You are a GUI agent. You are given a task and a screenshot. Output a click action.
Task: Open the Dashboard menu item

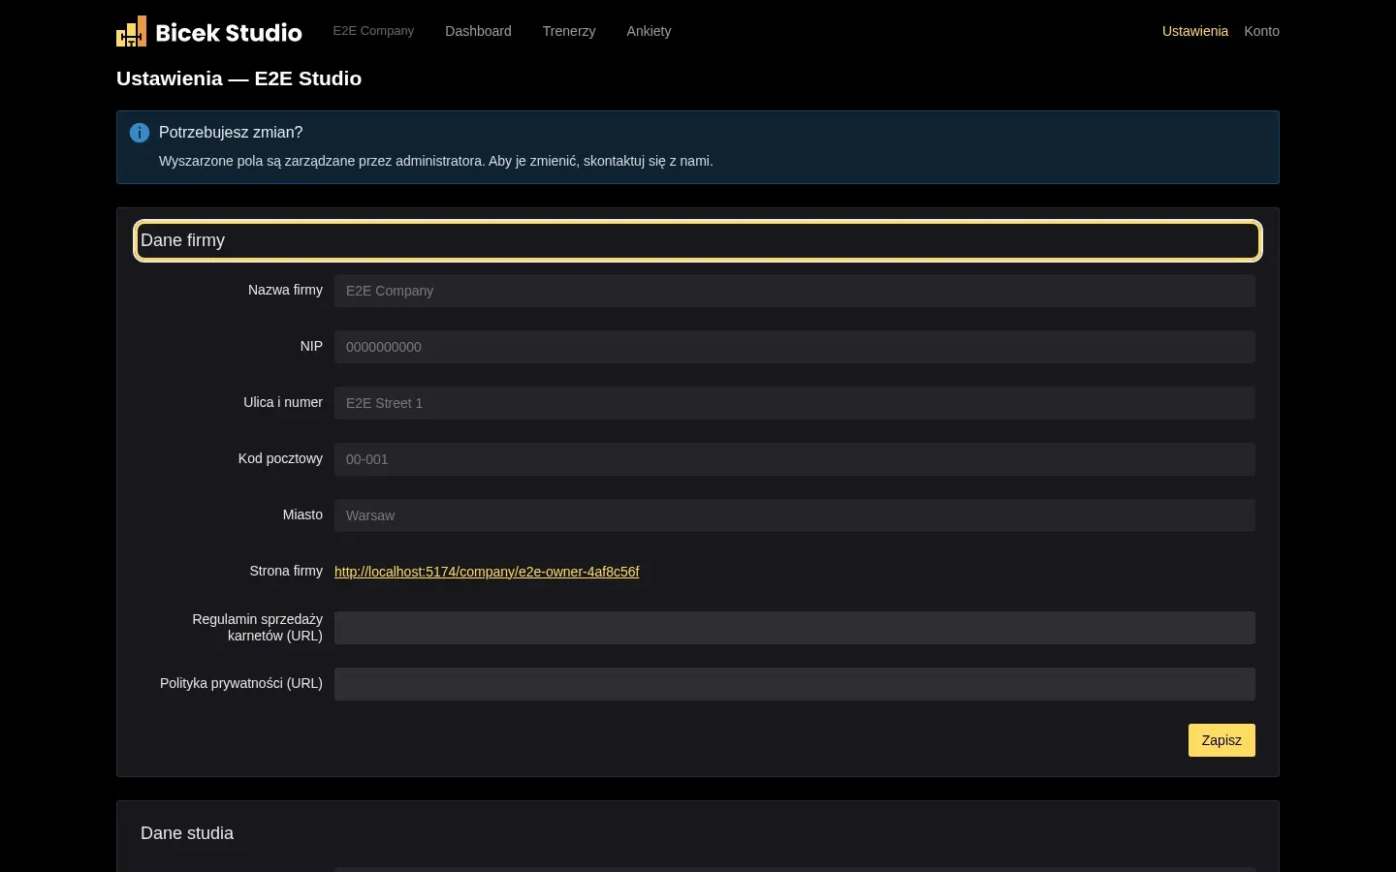478,31
